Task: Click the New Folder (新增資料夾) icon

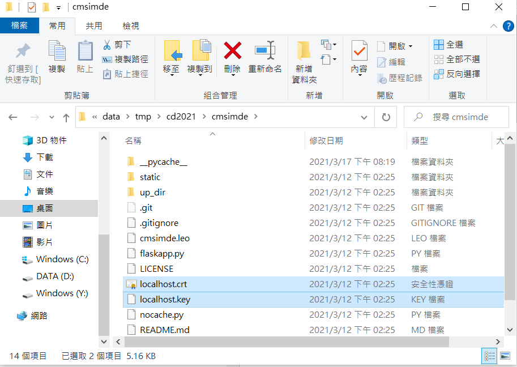Action: tap(304, 51)
